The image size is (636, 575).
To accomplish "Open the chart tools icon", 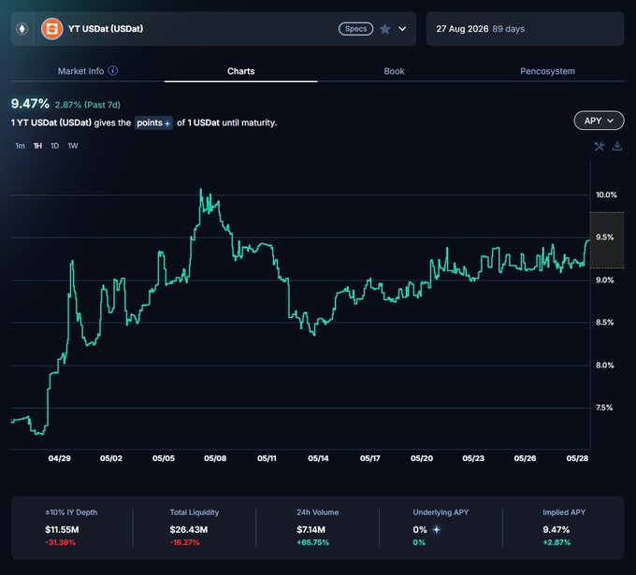I will coord(600,146).
